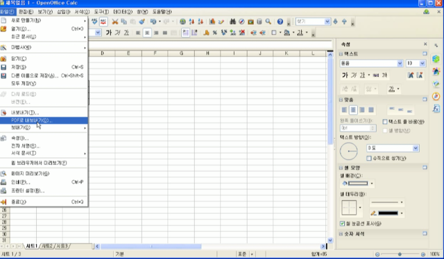Viewport: 444px width, 259px height.
Task: Open the Gallery picture icon in toolbar
Action: click(250, 21)
